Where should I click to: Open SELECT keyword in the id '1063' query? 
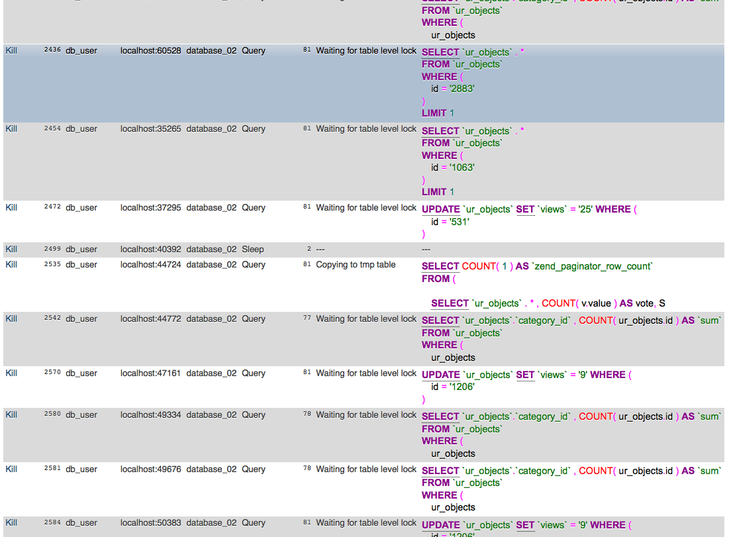(440, 131)
